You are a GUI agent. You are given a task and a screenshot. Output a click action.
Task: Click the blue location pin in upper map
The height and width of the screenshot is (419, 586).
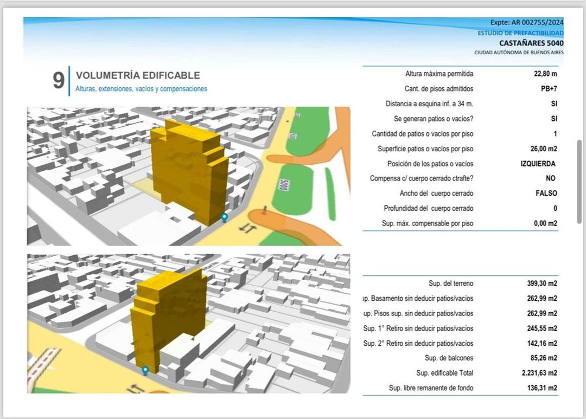click(x=224, y=217)
